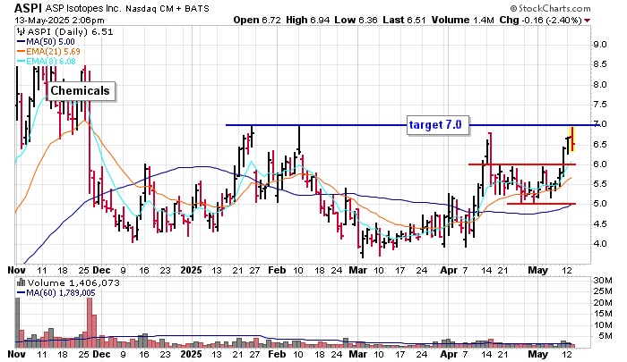Screen dimensions: 627x362
Task: Click the price-bars icon beside ASPI (Daily)
Action: click(21, 31)
